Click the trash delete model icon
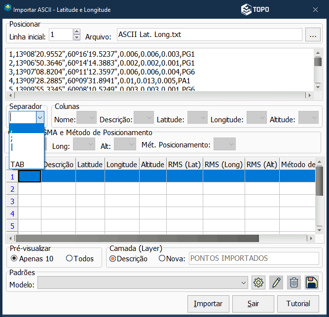Screen dimensions: 329x317 pos(294,282)
